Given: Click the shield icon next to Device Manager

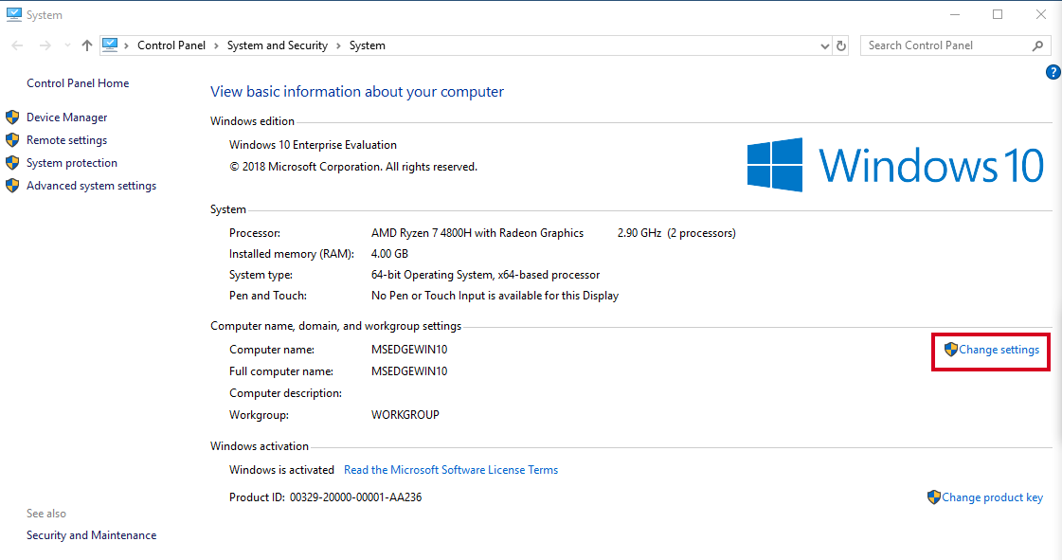Looking at the screenshot, I should coord(12,117).
